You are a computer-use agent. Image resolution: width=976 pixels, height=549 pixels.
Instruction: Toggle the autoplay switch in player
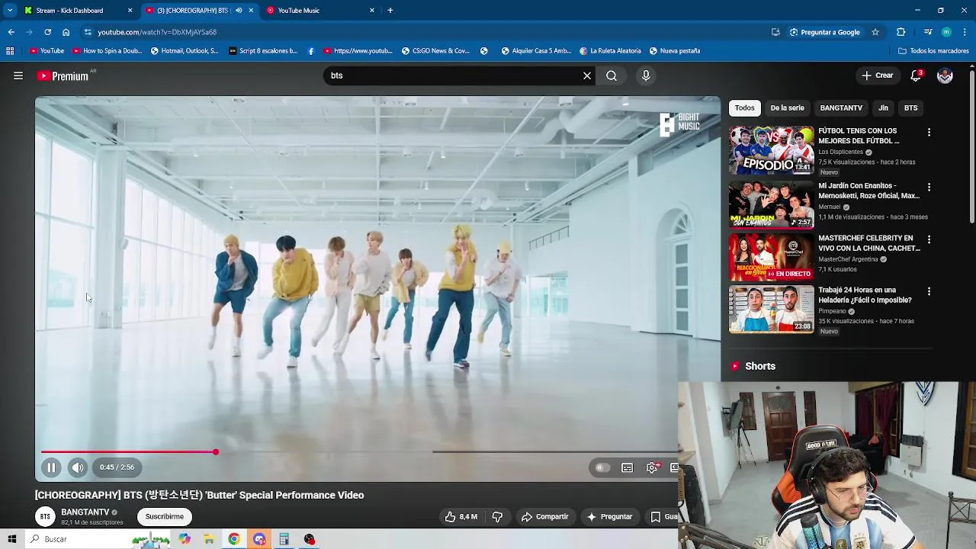602,467
